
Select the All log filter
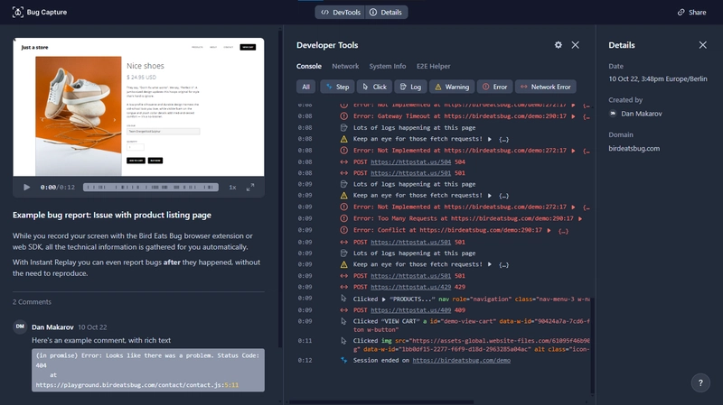point(305,87)
